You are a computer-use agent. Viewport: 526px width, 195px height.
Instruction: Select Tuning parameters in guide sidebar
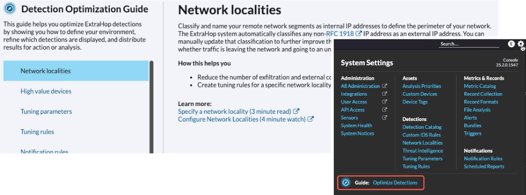(x=46, y=112)
